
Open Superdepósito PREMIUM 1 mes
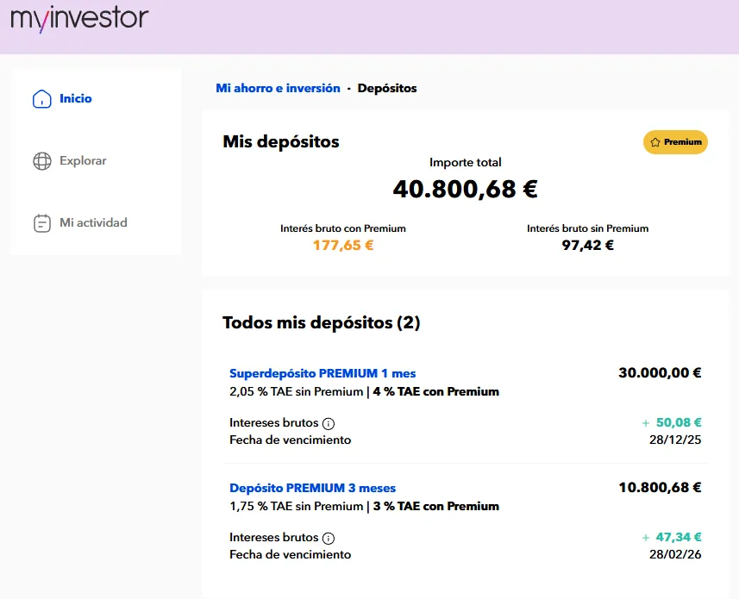click(x=323, y=373)
